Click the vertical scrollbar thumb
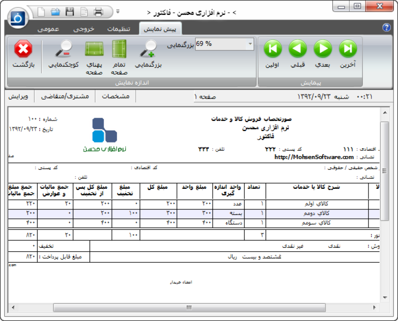Screen dimensions: 398x321 point(385,171)
